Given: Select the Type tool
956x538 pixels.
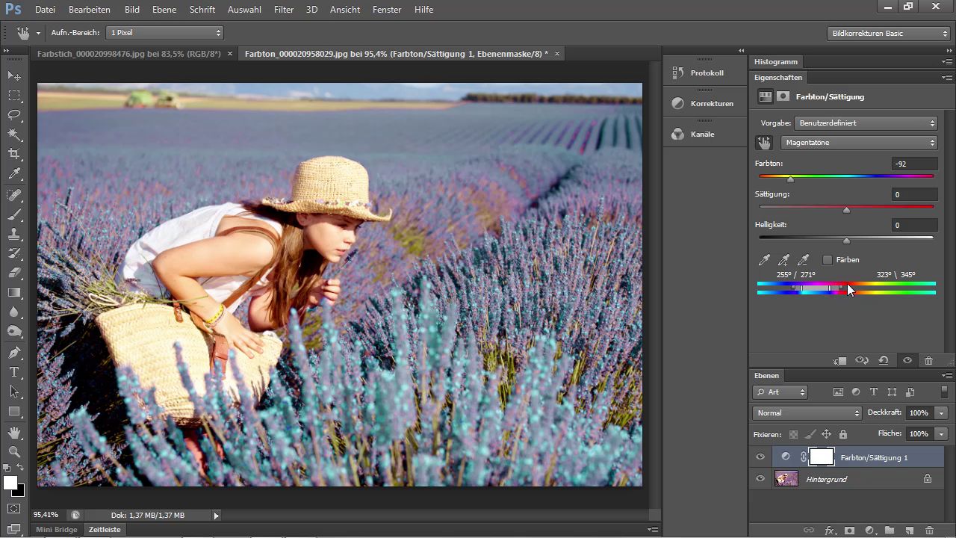Looking at the screenshot, I should point(14,372).
